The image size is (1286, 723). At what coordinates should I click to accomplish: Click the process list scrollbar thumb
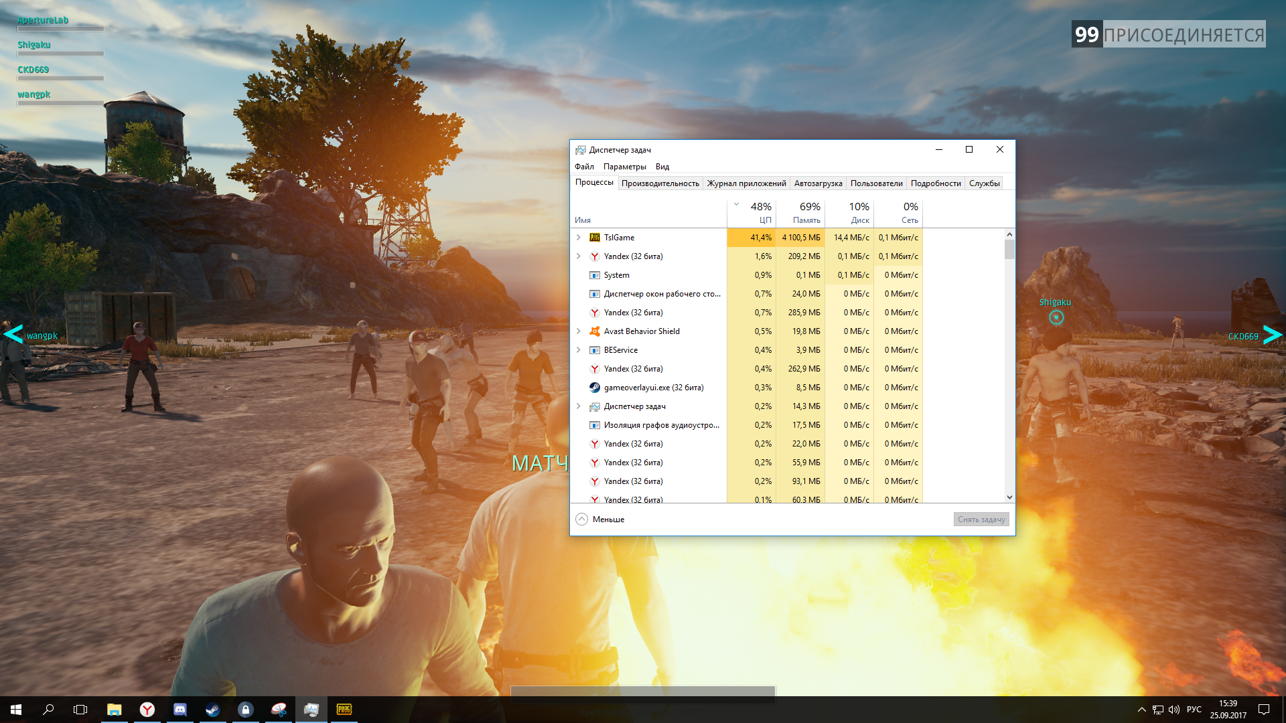pos(1009,250)
